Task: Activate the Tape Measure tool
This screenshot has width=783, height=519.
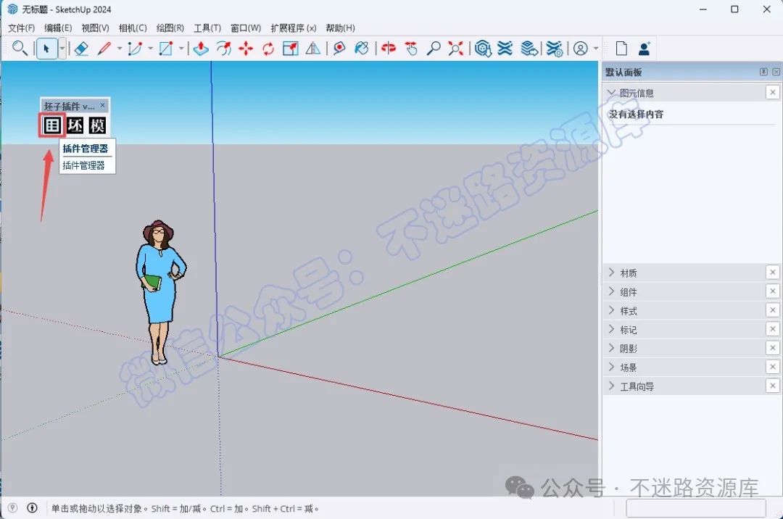Action: tap(339, 49)
